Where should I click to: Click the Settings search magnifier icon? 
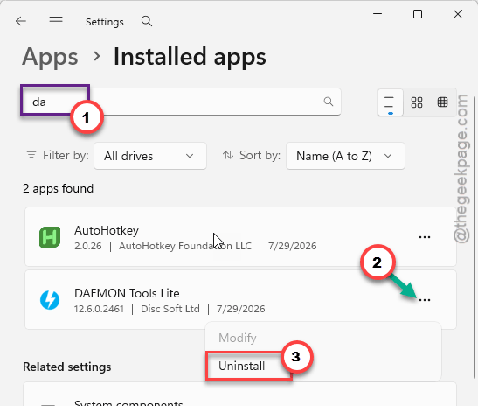tap(147, 21)
